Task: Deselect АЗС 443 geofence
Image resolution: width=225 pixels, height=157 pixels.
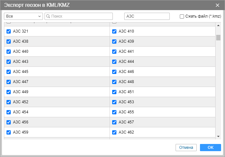Action: tap(9, 62)
